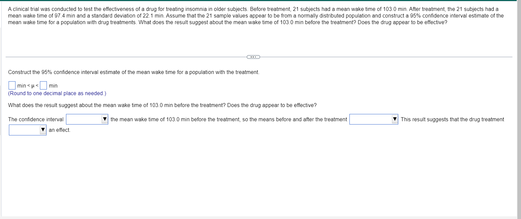Click the dropdown arrow near 'an effect'

pyautogui.click(x=43, y=130)
